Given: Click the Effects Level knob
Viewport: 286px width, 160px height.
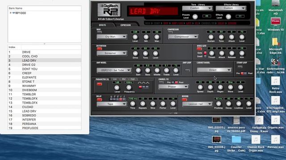Looking at the screenshot, I should (228, 17).
